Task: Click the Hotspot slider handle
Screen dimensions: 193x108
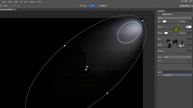Action: tap(176, 30)
